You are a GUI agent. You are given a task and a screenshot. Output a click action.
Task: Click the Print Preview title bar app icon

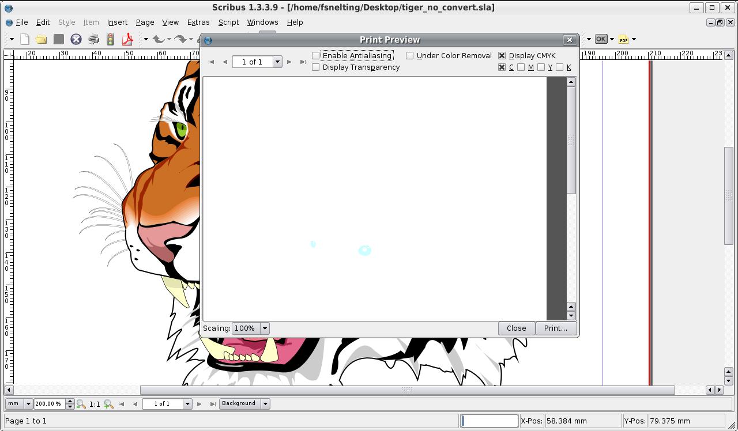208,40
